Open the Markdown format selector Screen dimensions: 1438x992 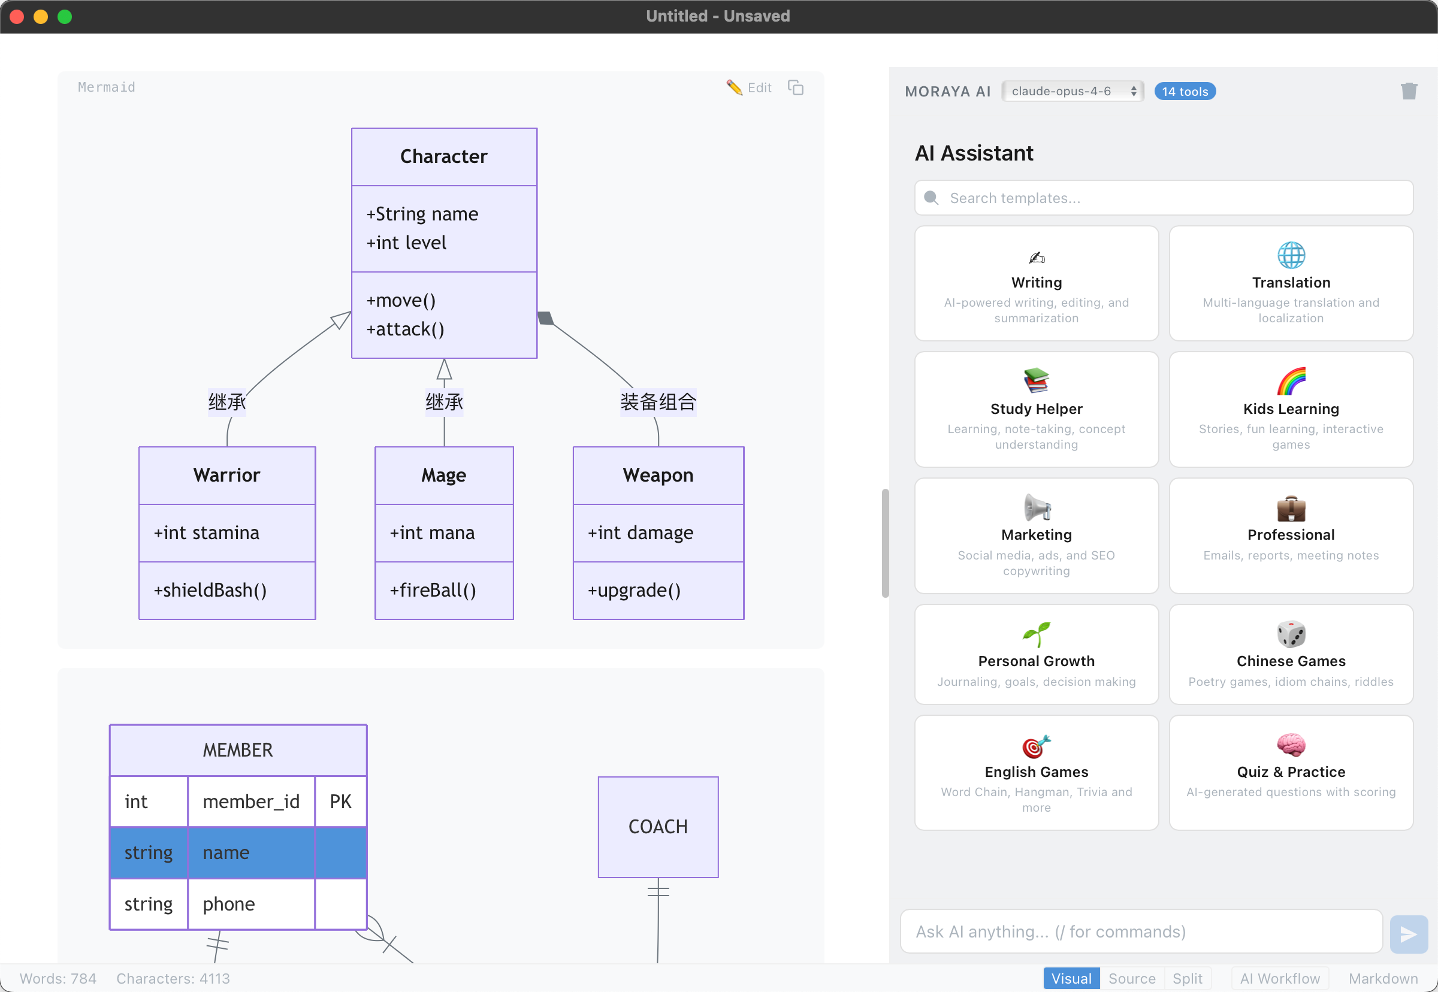pyautogui.click(x=1382, y=978)
